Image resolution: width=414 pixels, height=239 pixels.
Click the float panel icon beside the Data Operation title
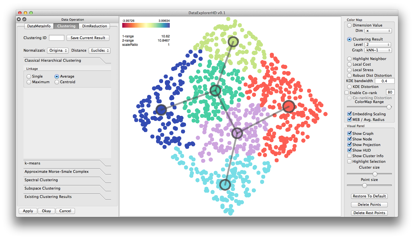tap(24, 19)
